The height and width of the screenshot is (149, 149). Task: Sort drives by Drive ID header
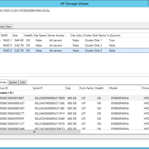point(16,88)
